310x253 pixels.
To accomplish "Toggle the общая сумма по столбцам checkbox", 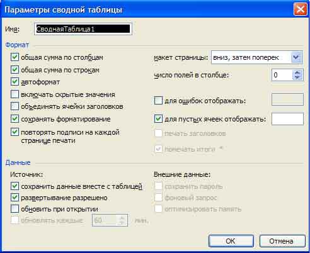I will 14,57.
